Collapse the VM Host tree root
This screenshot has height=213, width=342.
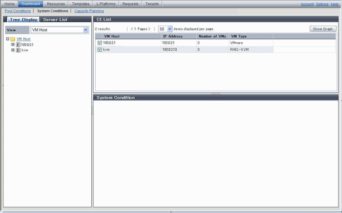pos(7,39)
